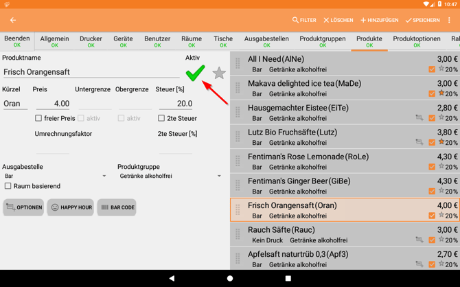Open the Produktgruppe dropdown
The width and height of the screenshot is (460, 287).
pos(170,176)
